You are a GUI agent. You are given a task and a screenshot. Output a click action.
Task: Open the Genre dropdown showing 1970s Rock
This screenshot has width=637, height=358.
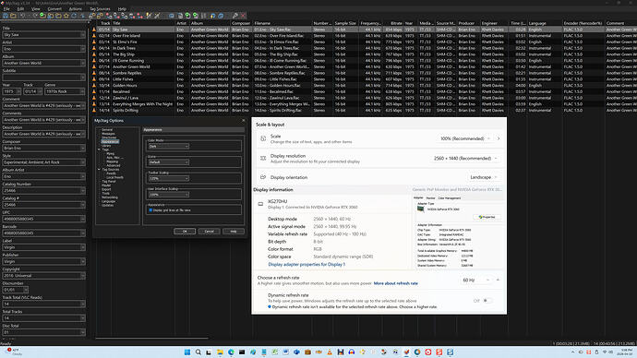coord(65,91)
